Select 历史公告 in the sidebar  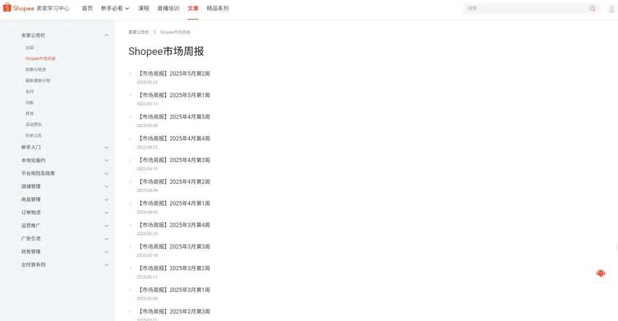pyautogui.click(x=34, y=135)
